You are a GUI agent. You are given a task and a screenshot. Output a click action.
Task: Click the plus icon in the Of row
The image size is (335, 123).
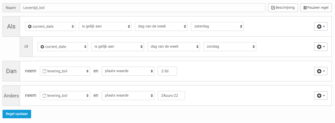319,47
